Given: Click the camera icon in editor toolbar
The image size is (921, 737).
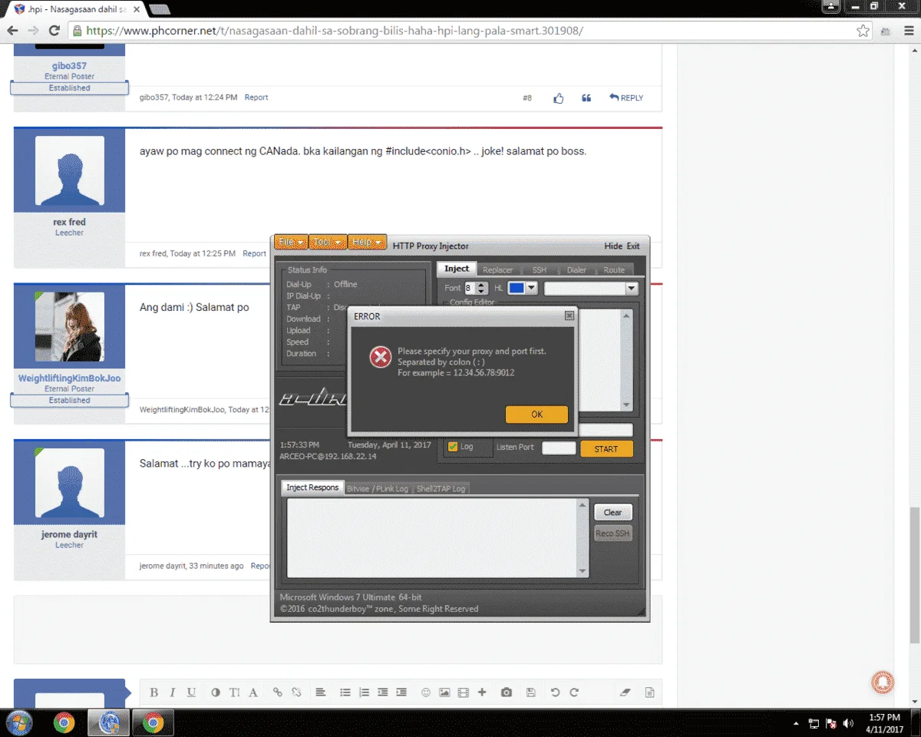Looking at the screenshot, I should [x=507, y=692].
